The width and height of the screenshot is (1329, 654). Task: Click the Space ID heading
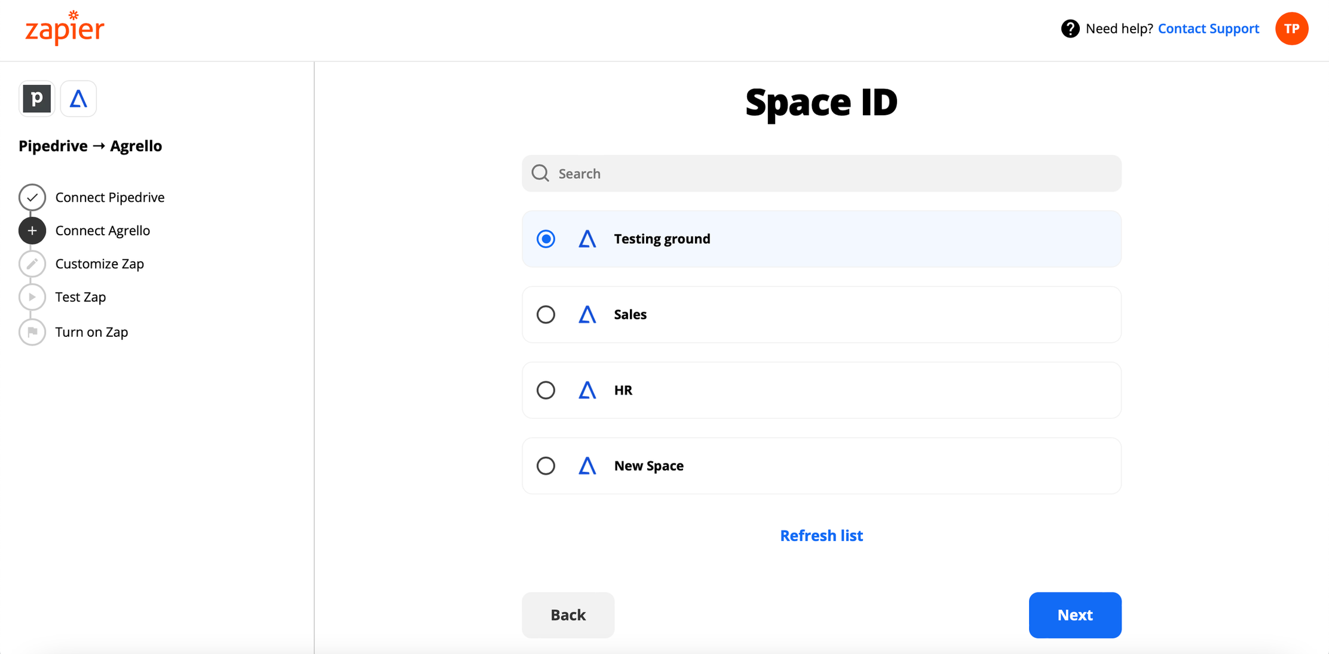point(821,102)
